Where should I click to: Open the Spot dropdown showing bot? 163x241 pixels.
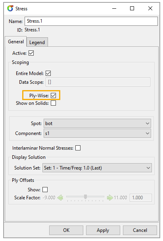coord(97,123)
